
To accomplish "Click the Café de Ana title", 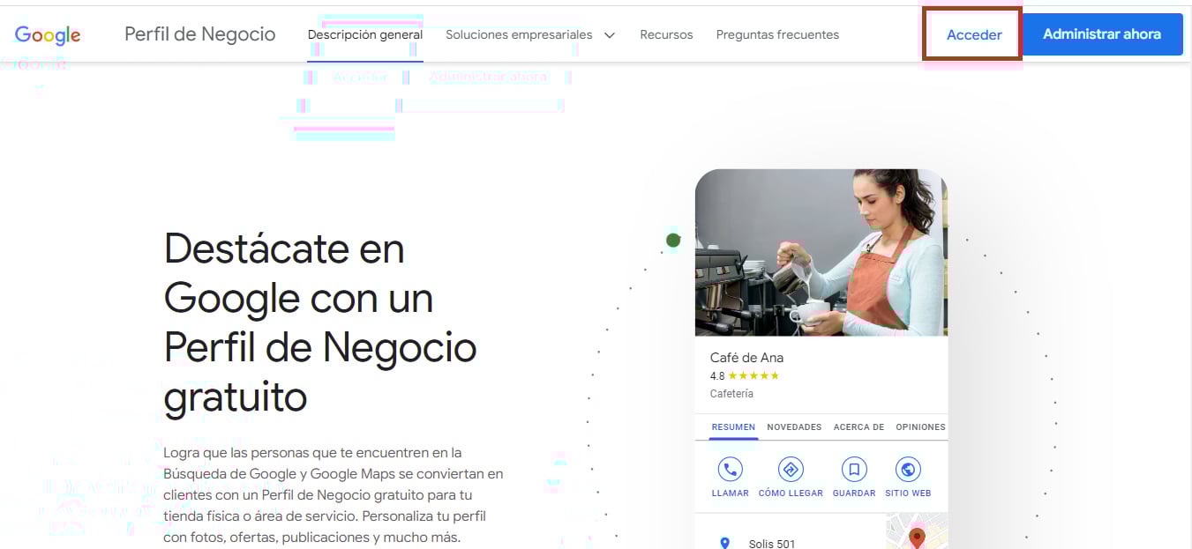I will 746,358.
